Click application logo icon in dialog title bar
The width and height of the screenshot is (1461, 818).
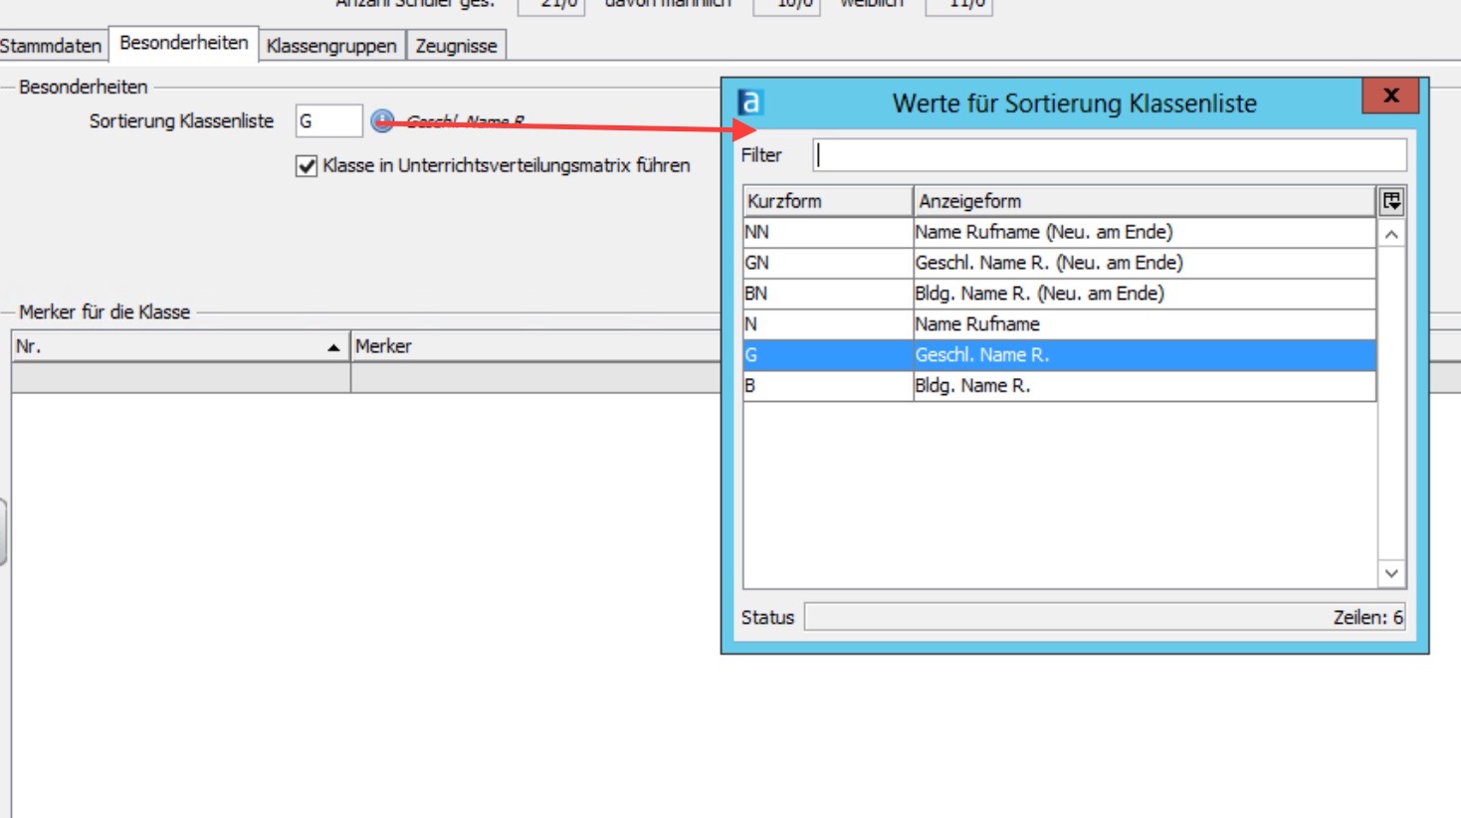click(x=750, y=102)
